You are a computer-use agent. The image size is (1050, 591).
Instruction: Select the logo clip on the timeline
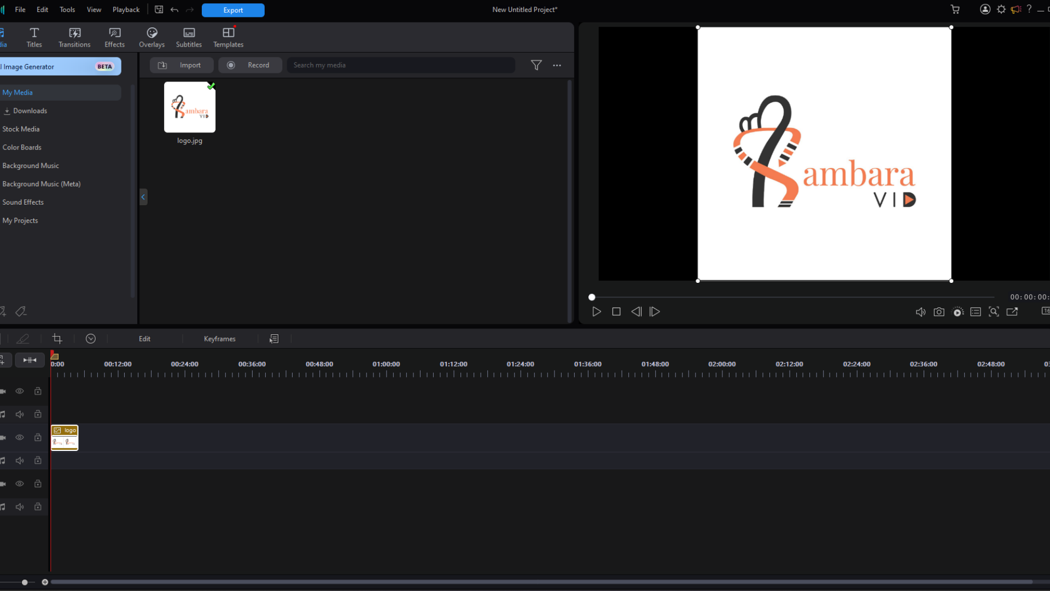click(x=65, y=438)
